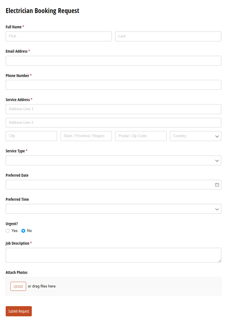Click the Upload button under Attach Photos
This screenshot has width=227, height=322.
pos(18,286)
